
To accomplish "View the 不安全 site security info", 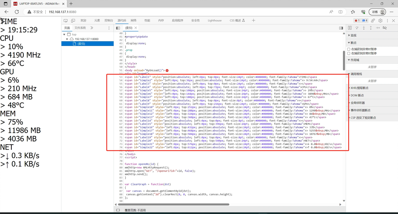I will click(x=35, y=12).
